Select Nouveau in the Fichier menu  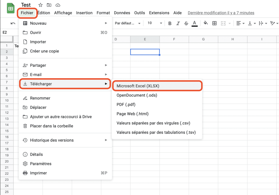(x=65, y=23)
